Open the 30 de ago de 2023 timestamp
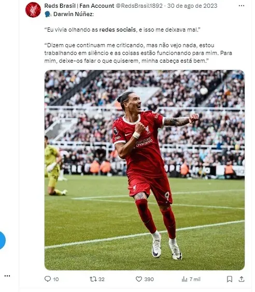Screen dimensions: 255x292 [x=192, y=6]
